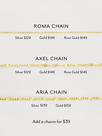Select Aria chain Gold $159 option
The image size is (102, 136).
tap(63, 106)
